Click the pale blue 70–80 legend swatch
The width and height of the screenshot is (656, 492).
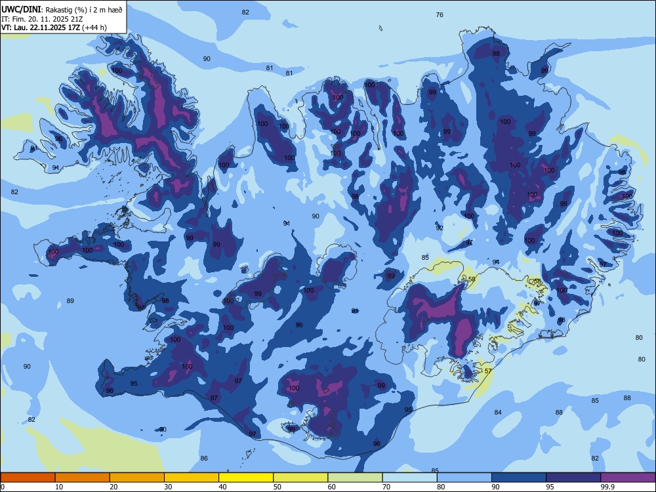pyautogui.click(x=409, y=478)
